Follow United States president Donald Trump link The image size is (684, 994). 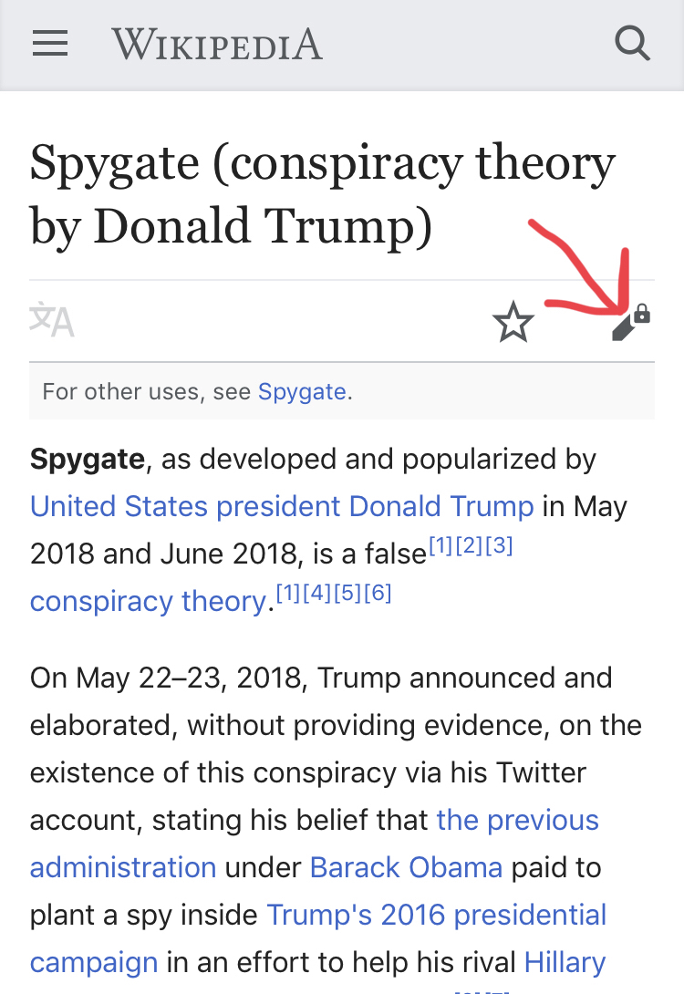[282, 506]
